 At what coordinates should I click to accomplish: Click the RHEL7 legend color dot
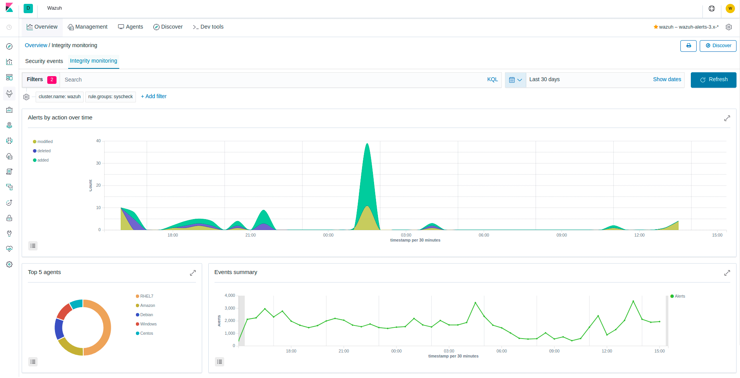click(137, 296)
